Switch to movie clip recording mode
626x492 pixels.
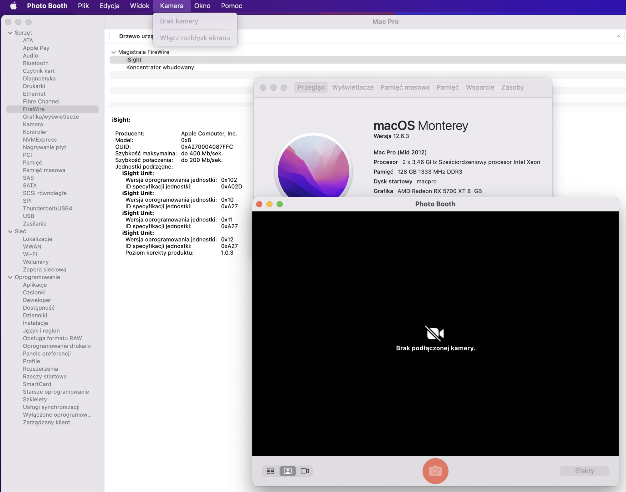(x=305, y=471)
